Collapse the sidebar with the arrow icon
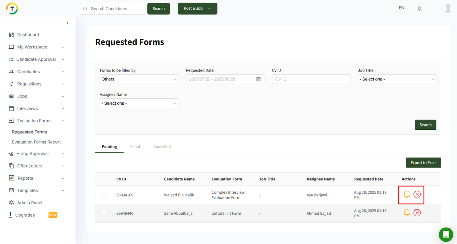Image resolution: width=457 pixels, height=244 pixels. click(x=68, y=23)
